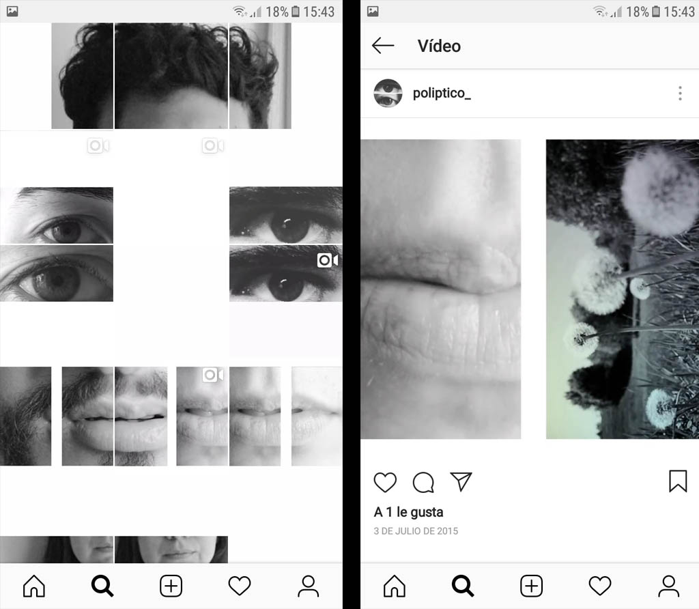The width and height of the screenshot is (699, 609).
Task: Tap the poliptico_ profile avatar
Action: (388, 94)
